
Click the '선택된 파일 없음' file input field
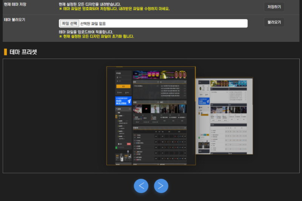click(162, 23)
